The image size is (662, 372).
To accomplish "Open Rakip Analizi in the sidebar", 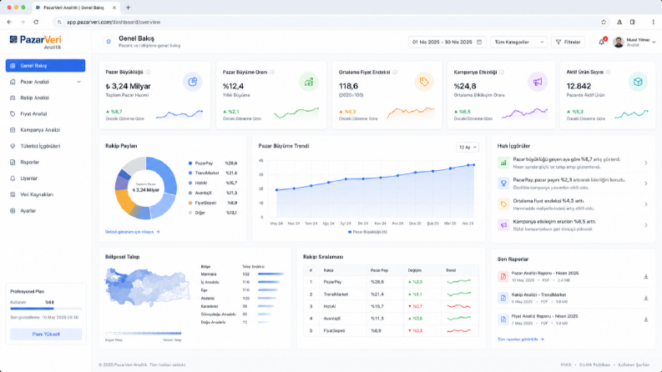I will click(45, 98).
